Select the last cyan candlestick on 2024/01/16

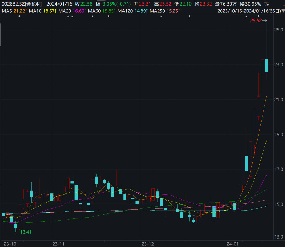click(x=267, y=65)
